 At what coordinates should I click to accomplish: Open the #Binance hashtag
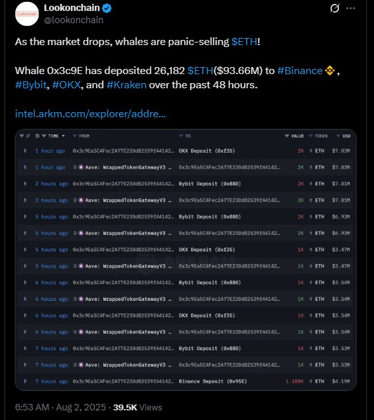pyautogui.click(x=300, y=71)
